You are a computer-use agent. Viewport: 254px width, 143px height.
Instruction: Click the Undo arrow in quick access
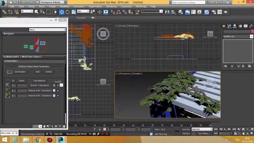[24, 2]
